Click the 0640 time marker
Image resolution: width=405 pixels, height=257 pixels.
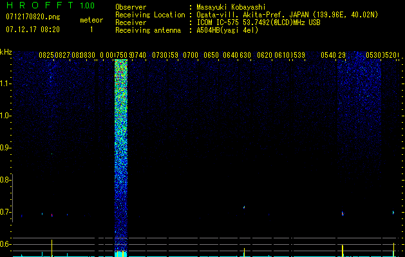pyautogui.click(x=231, y=55)
